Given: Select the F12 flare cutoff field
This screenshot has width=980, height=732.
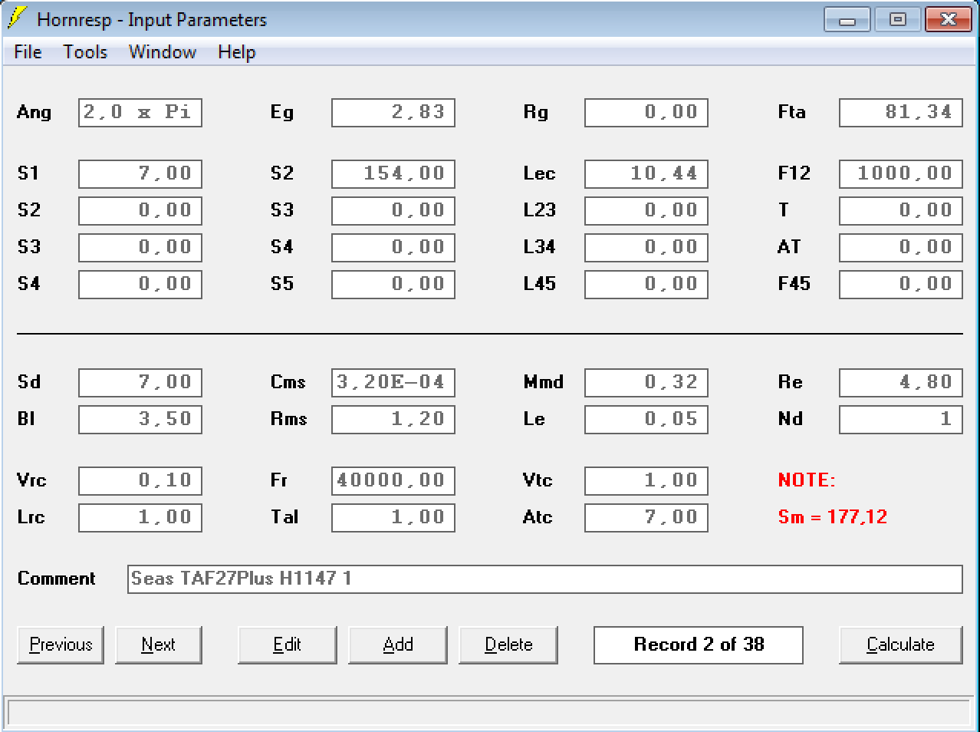Looking at the screenshot, I should tap(900, 173).
